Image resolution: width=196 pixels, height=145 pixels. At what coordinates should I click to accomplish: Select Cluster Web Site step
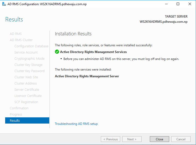(x=26, y=77)
